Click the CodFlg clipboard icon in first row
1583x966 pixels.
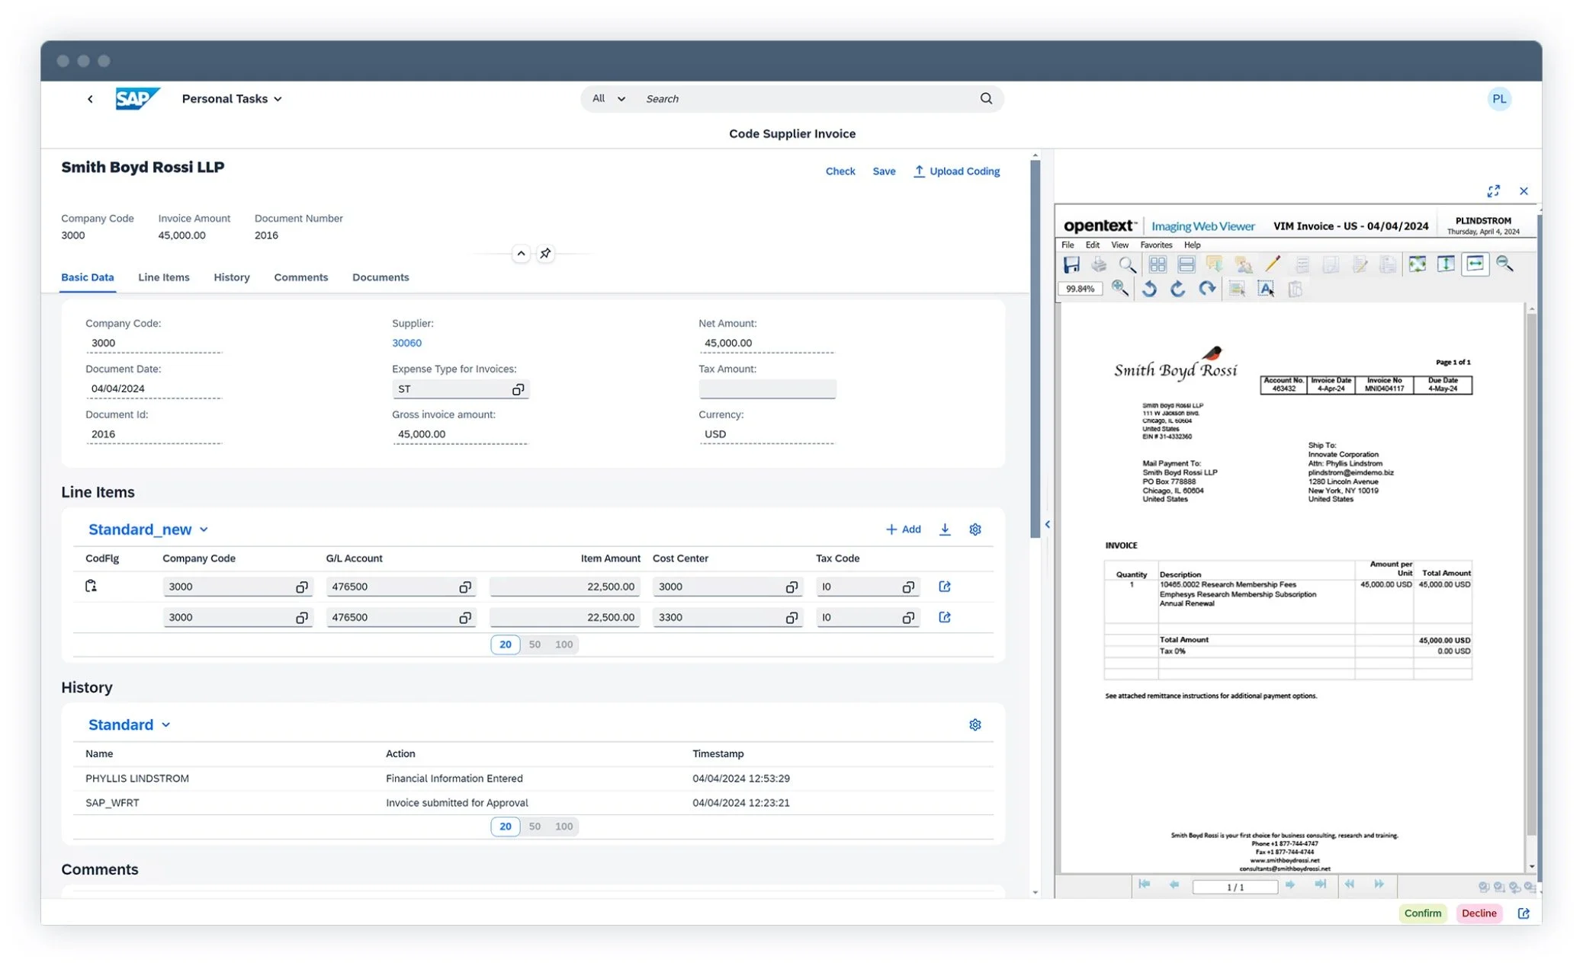91,586
